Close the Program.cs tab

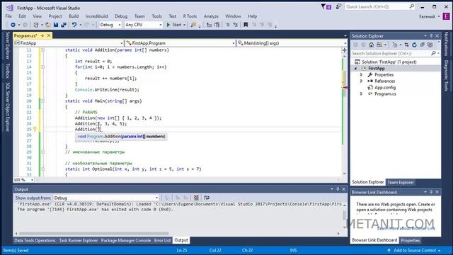coord(49,35)
